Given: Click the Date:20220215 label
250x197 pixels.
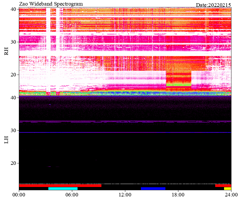Looking at the screenshot, I should 213,5.
